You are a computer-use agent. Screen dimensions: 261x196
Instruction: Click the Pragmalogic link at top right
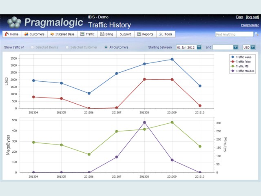tap(250, 25)
